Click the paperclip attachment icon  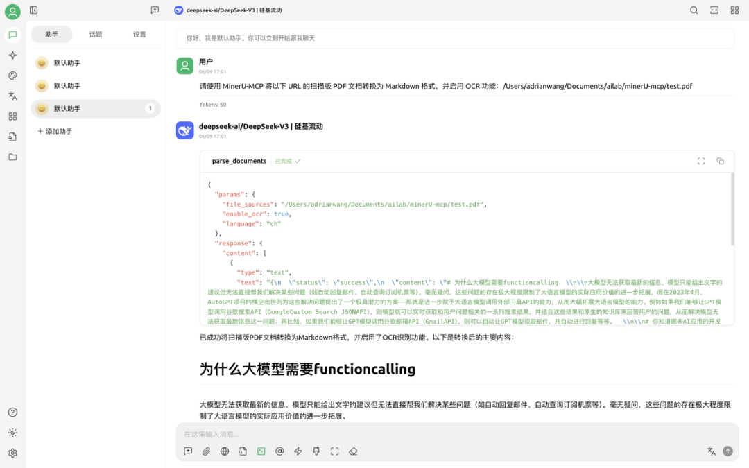(206, 451)
